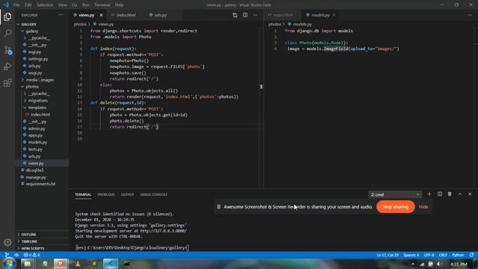Screen dimensions: 478x269
Task: Maximize the panel using the up chevron
Action: [460, 194]
